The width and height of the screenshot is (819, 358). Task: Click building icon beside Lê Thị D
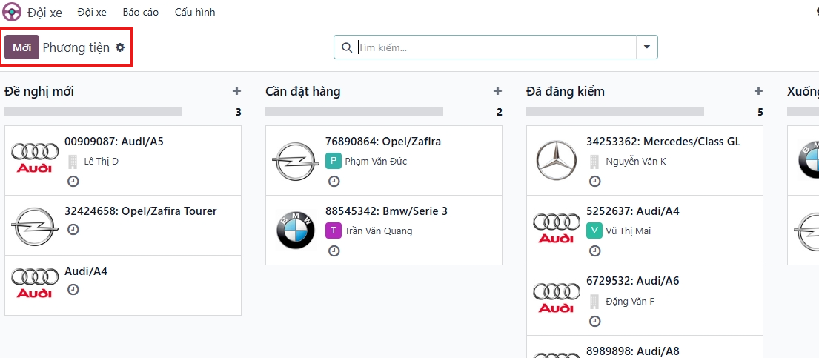point(73,162)
